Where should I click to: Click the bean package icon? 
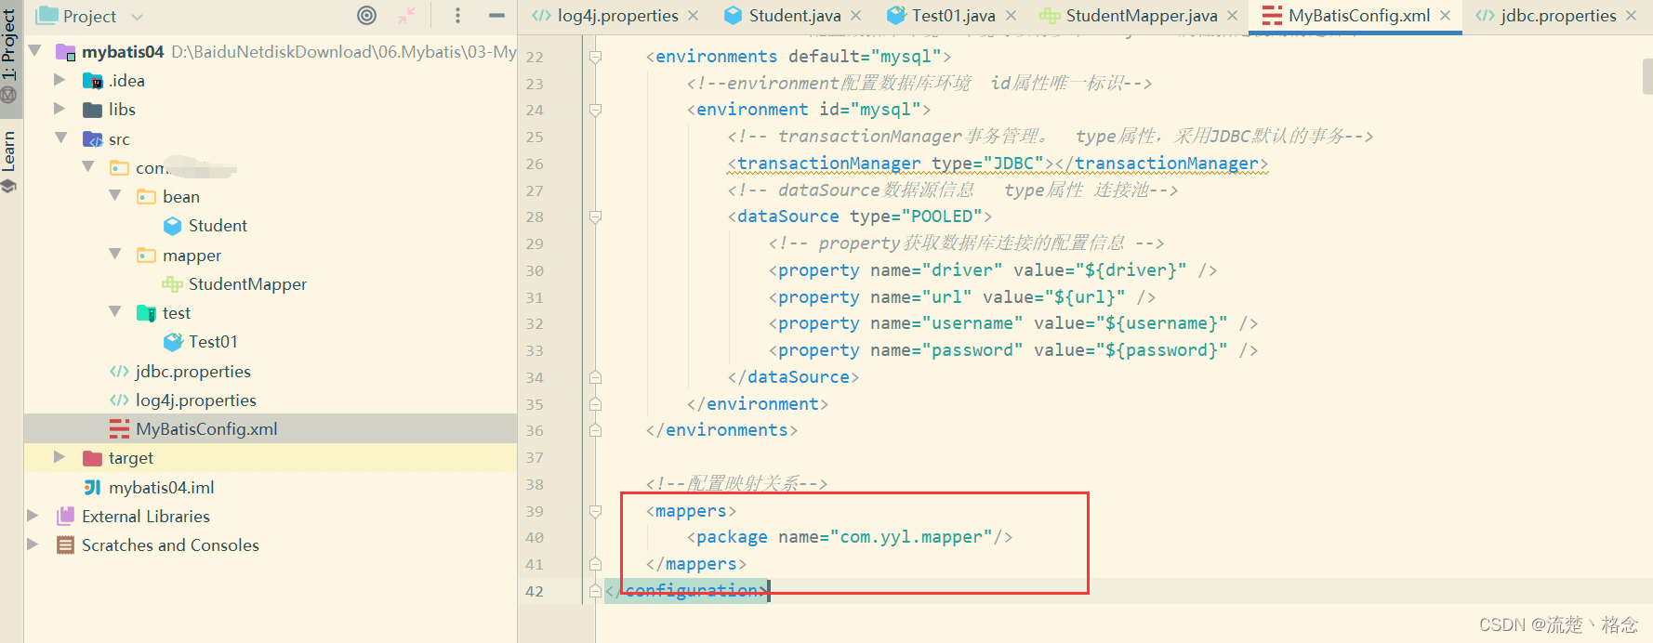pos(146,197)
